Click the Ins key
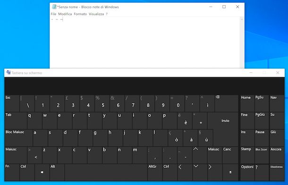Image resolution: width=288 pixels, height=185 pixels. click(247, 138)
